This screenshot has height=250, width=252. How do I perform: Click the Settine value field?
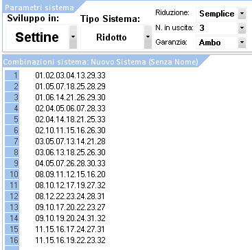[x=37, y=37]
